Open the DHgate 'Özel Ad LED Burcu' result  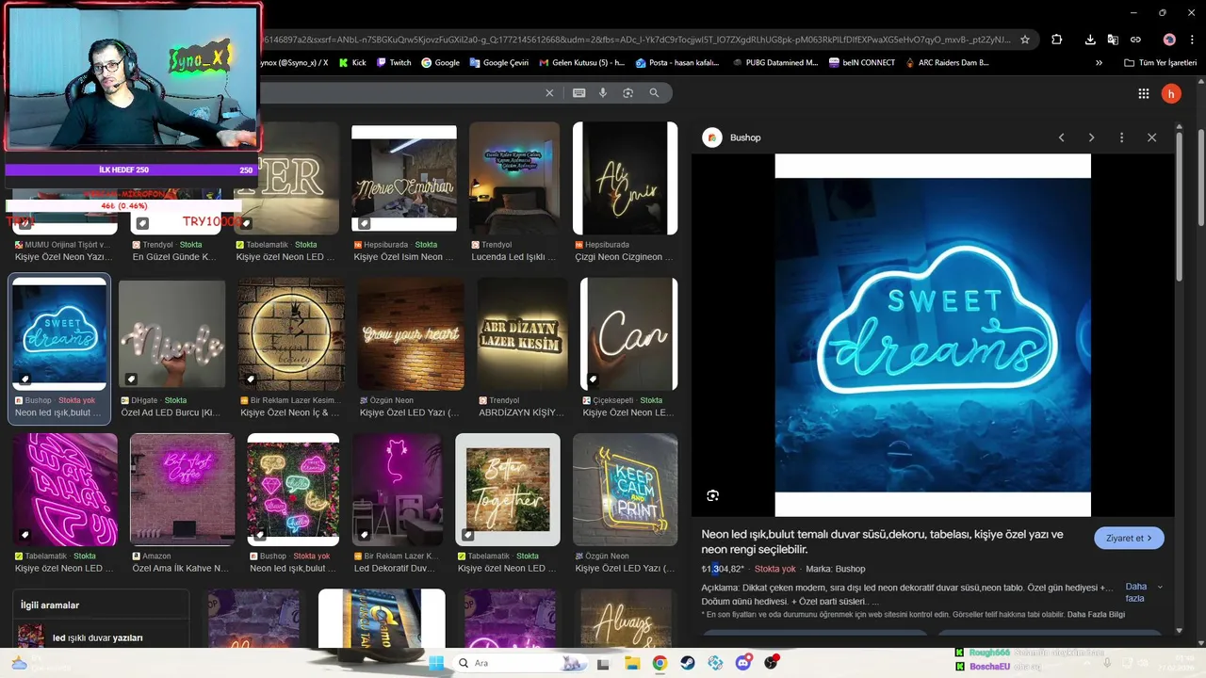pos(171,412)
